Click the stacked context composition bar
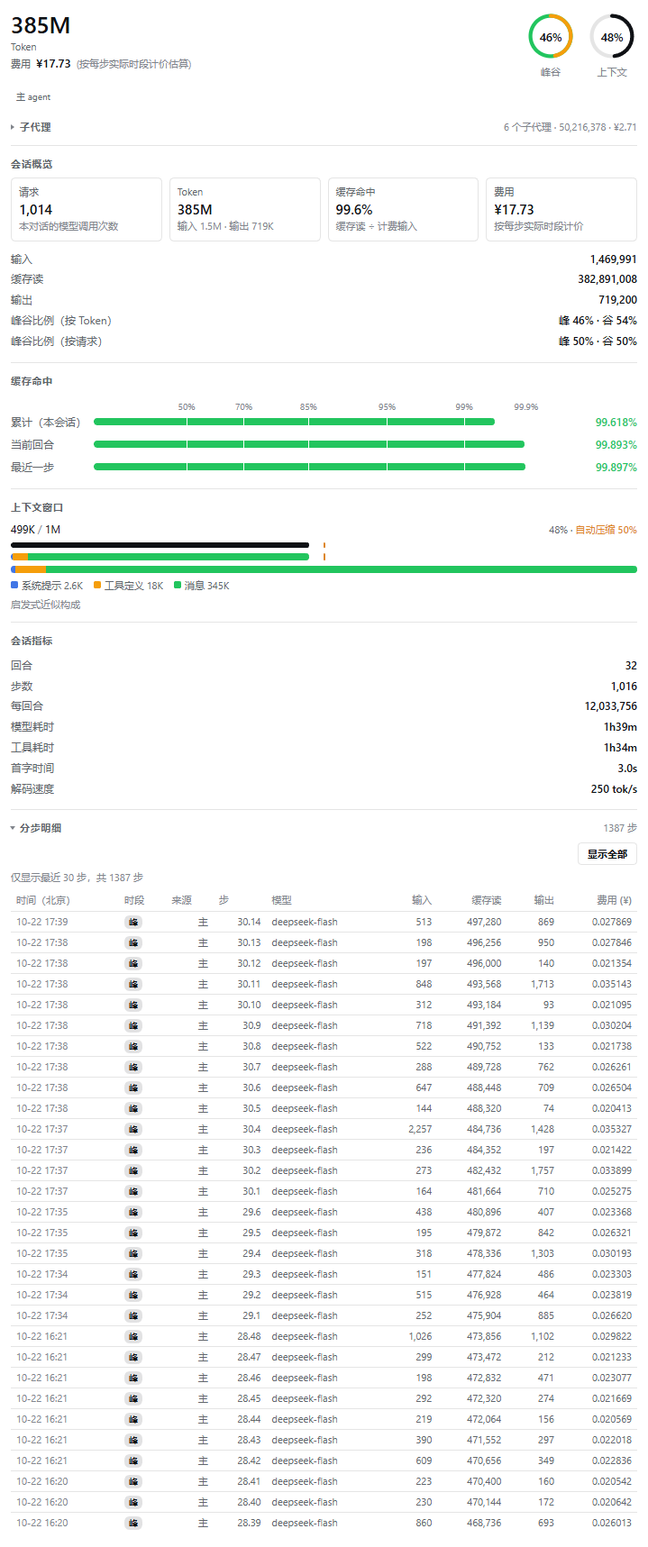 click(324, 569)
